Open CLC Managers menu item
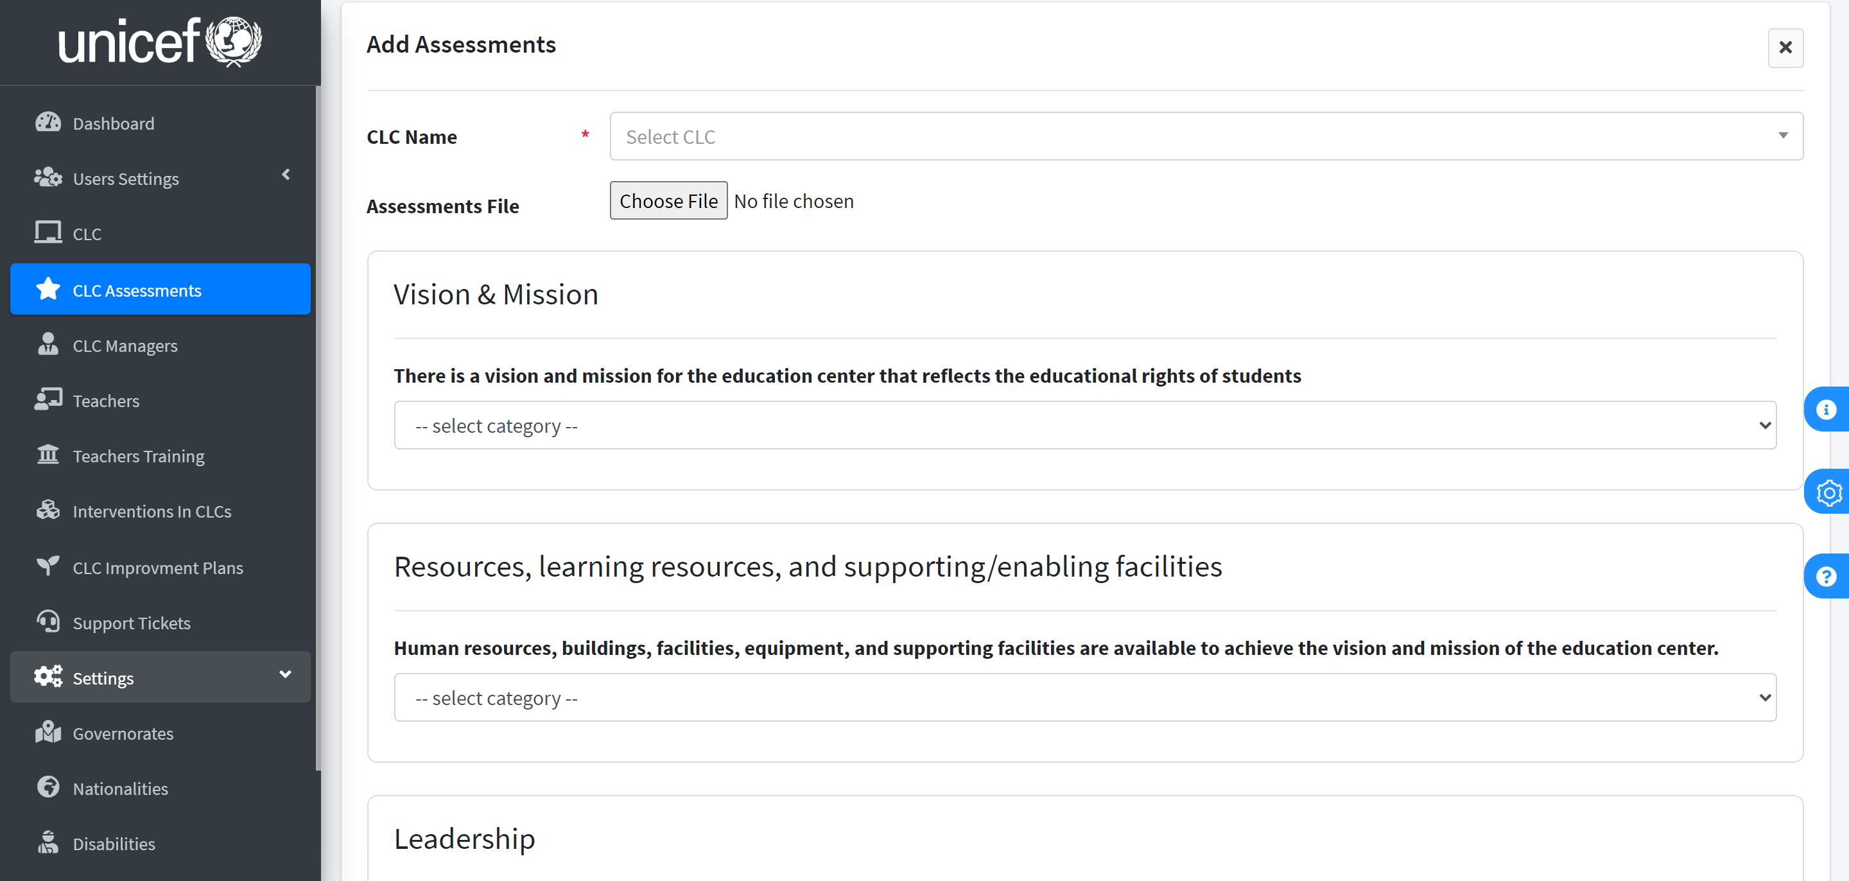The height and width of the screenshot is (881, 1849). (x=160, y=345)
